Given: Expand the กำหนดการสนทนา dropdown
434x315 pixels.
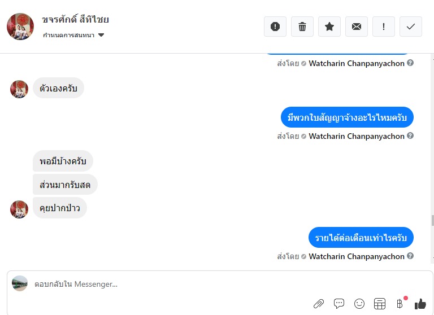Looking at the screenshot, I should 73,35.
